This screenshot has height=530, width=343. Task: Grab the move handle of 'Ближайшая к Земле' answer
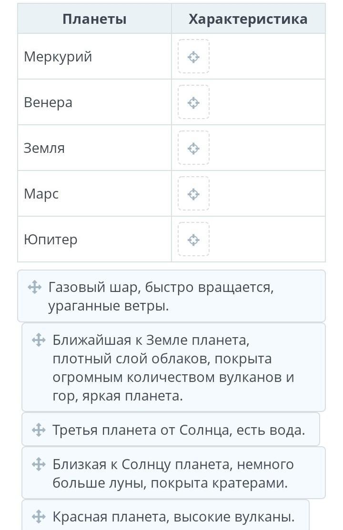[39, 340]
